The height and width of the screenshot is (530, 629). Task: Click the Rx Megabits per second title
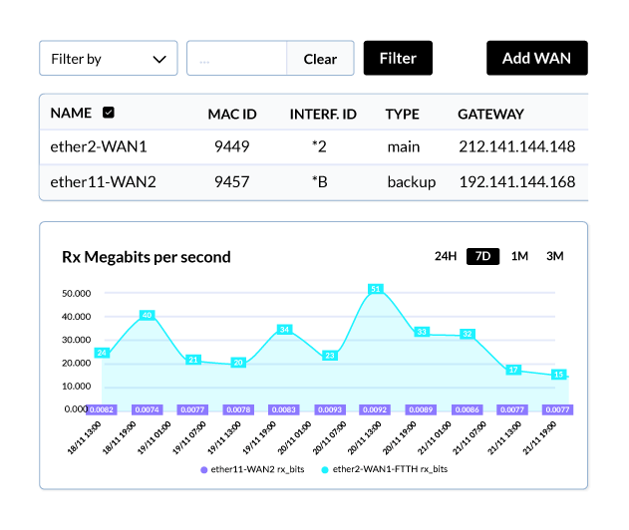pyautogui.click(x=147, y=257)
